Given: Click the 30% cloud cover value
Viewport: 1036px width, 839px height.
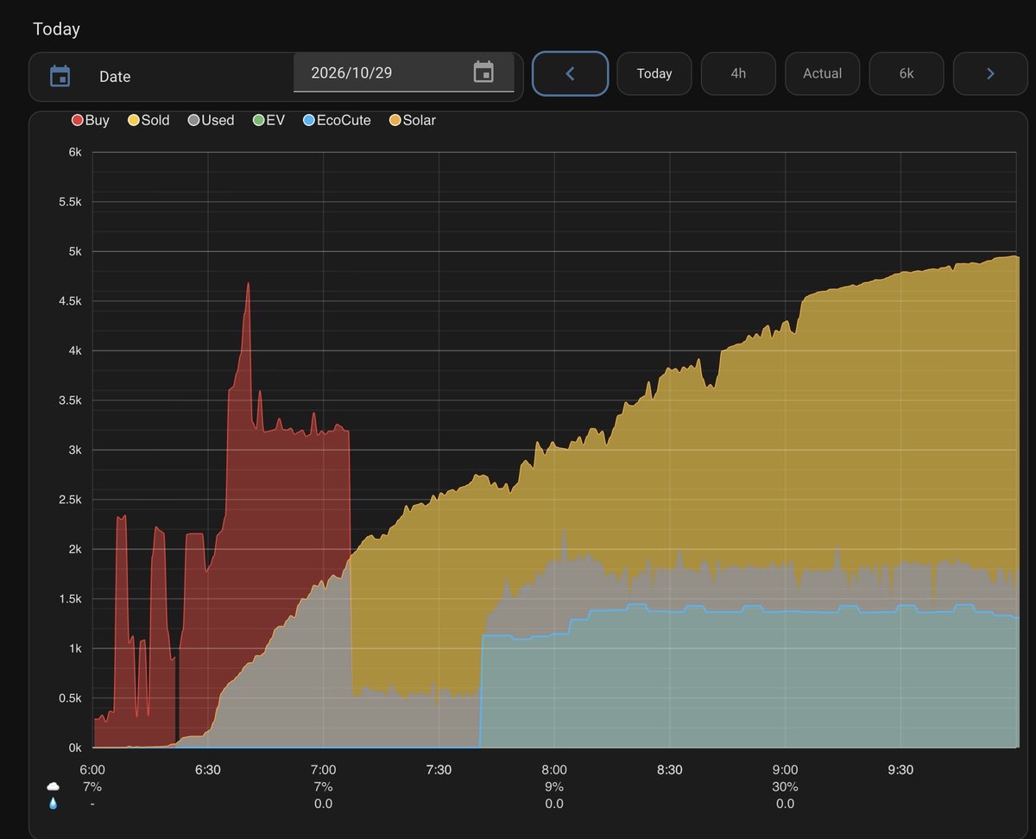Looking at the screenshot, I should [x=785, y=786].
